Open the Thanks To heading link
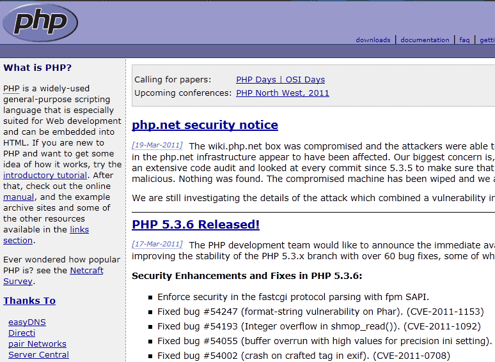This screenshot has height=362, width=495. click(29, 301)
